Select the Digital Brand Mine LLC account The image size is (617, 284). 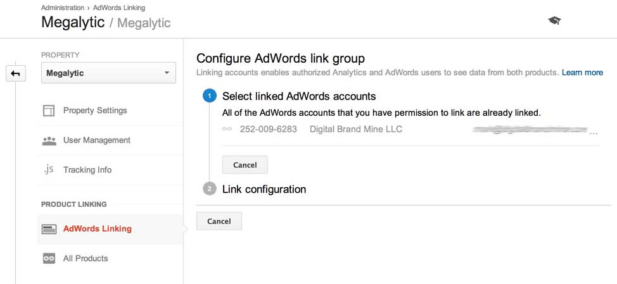pos(355,130)
